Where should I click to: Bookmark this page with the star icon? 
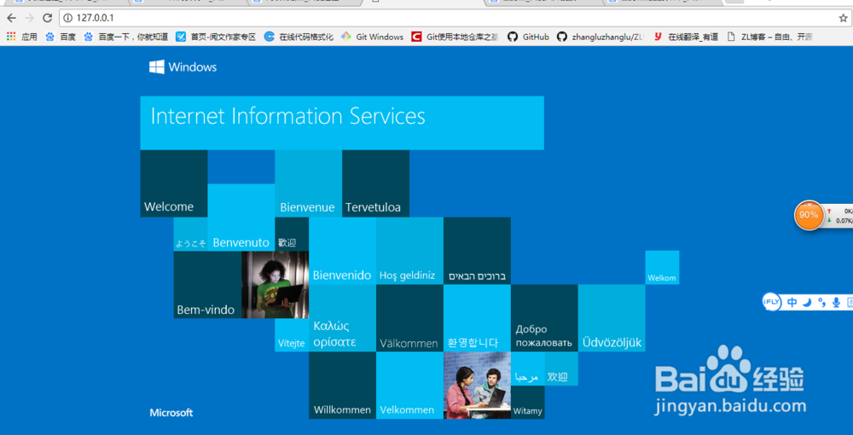click(843, 18)
